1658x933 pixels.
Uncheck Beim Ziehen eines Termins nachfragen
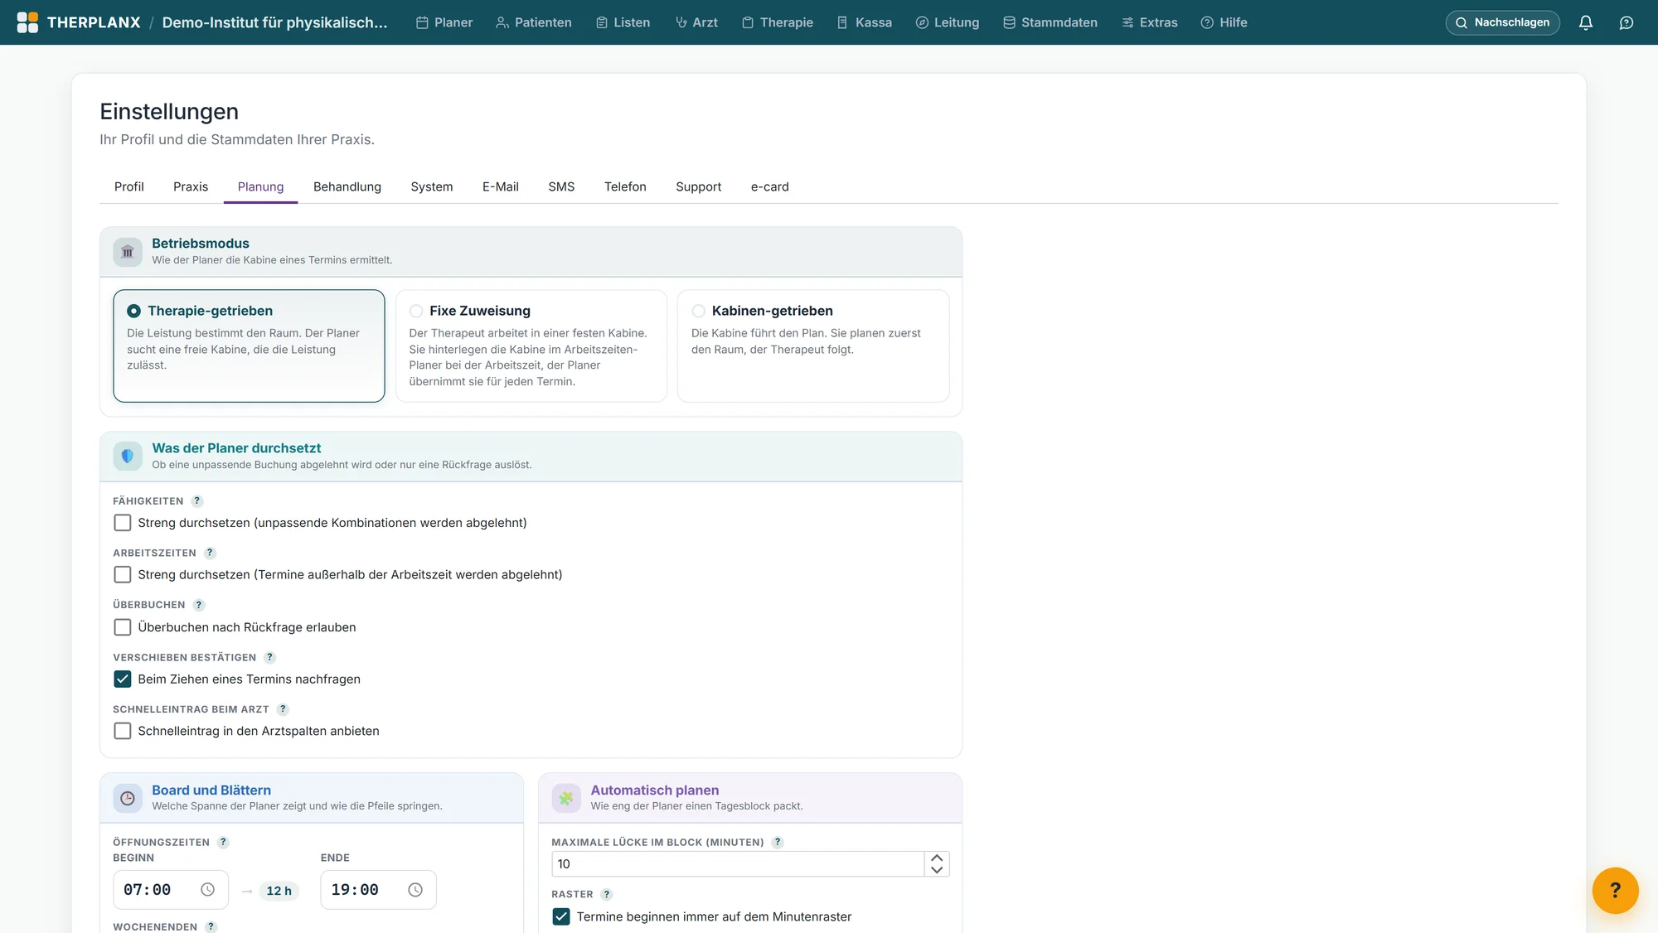[123, 679]
